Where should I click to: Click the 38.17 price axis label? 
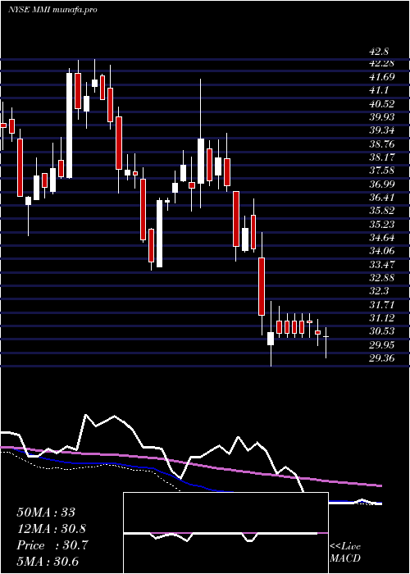pos(381,157)
